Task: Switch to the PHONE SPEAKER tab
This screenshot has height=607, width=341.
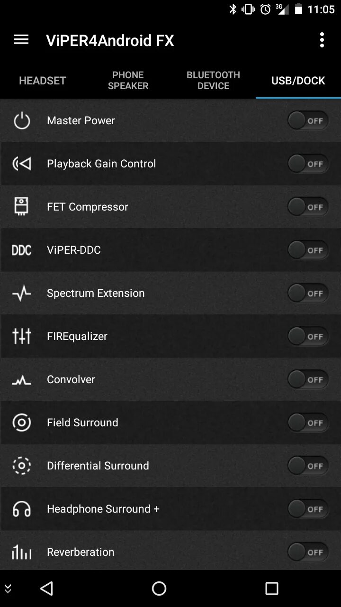Action: point(128,81)
